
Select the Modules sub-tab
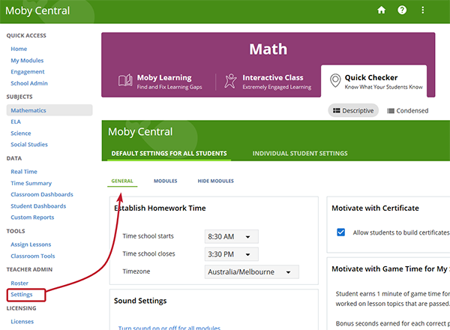pos(166,181)
